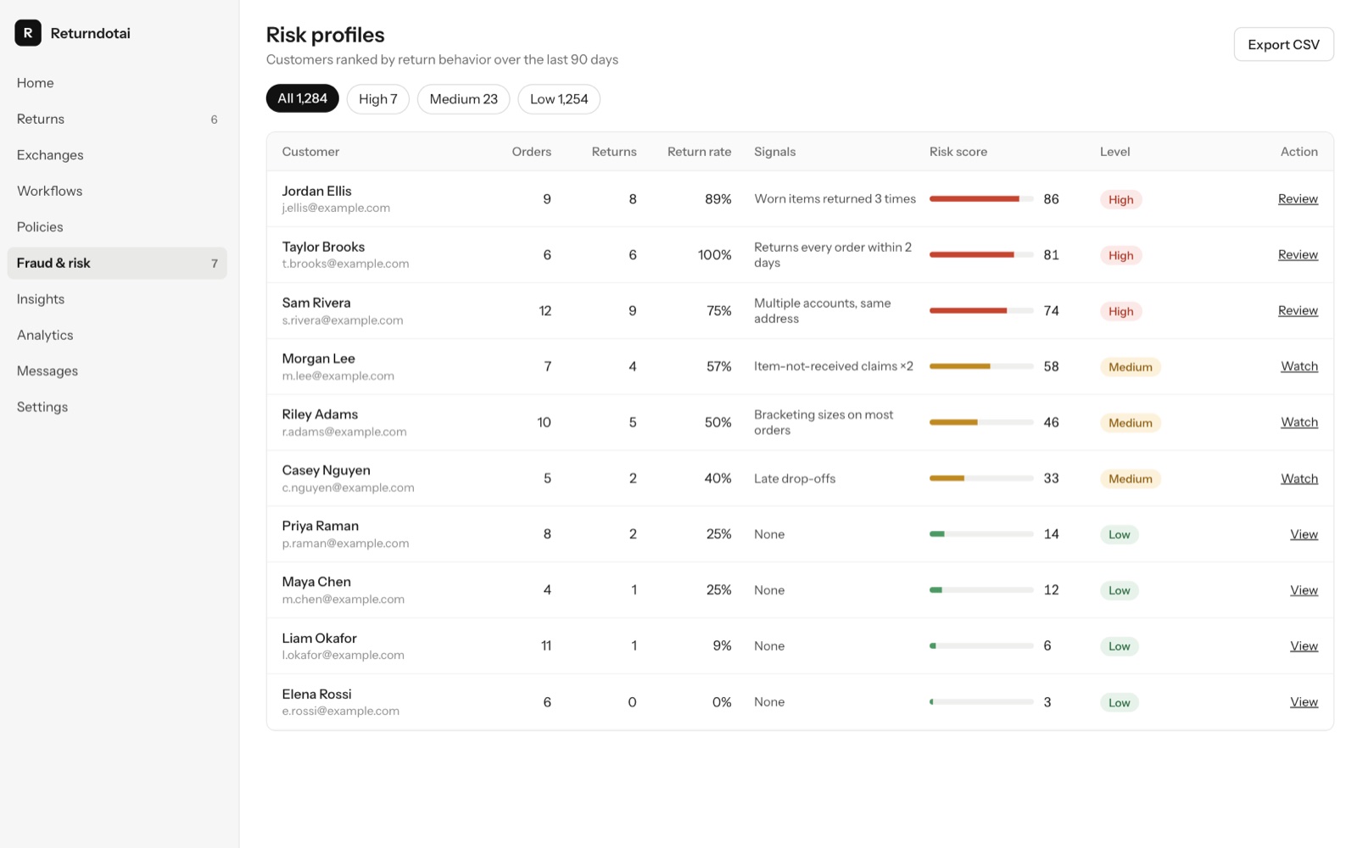Open the Policies page
Viewport: 1357px width, 848px height.
point(117,227)
